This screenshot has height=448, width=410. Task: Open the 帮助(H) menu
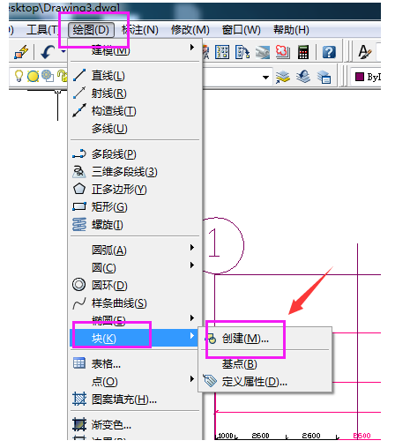pos(291,30)
